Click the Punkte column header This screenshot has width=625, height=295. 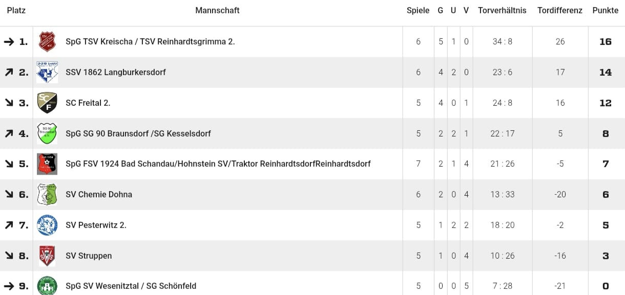[x=605, y=10]
